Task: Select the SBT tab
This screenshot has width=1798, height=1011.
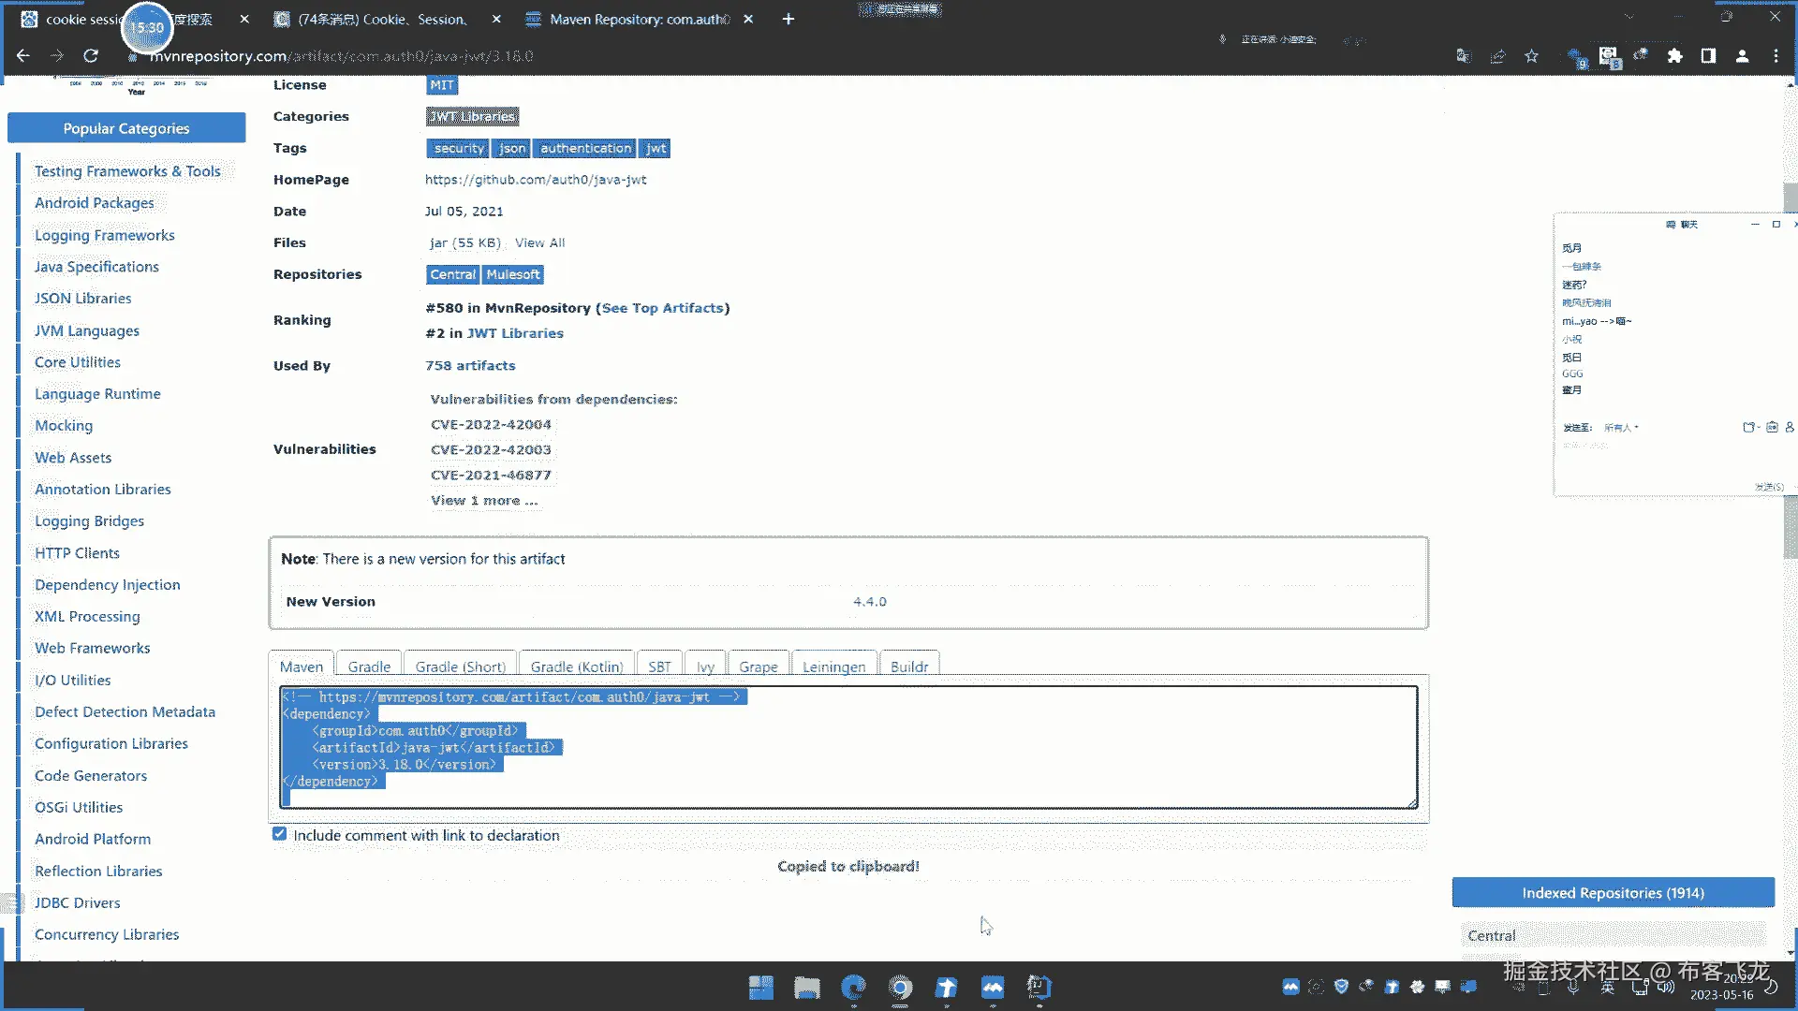Action: tap(659, 667)
